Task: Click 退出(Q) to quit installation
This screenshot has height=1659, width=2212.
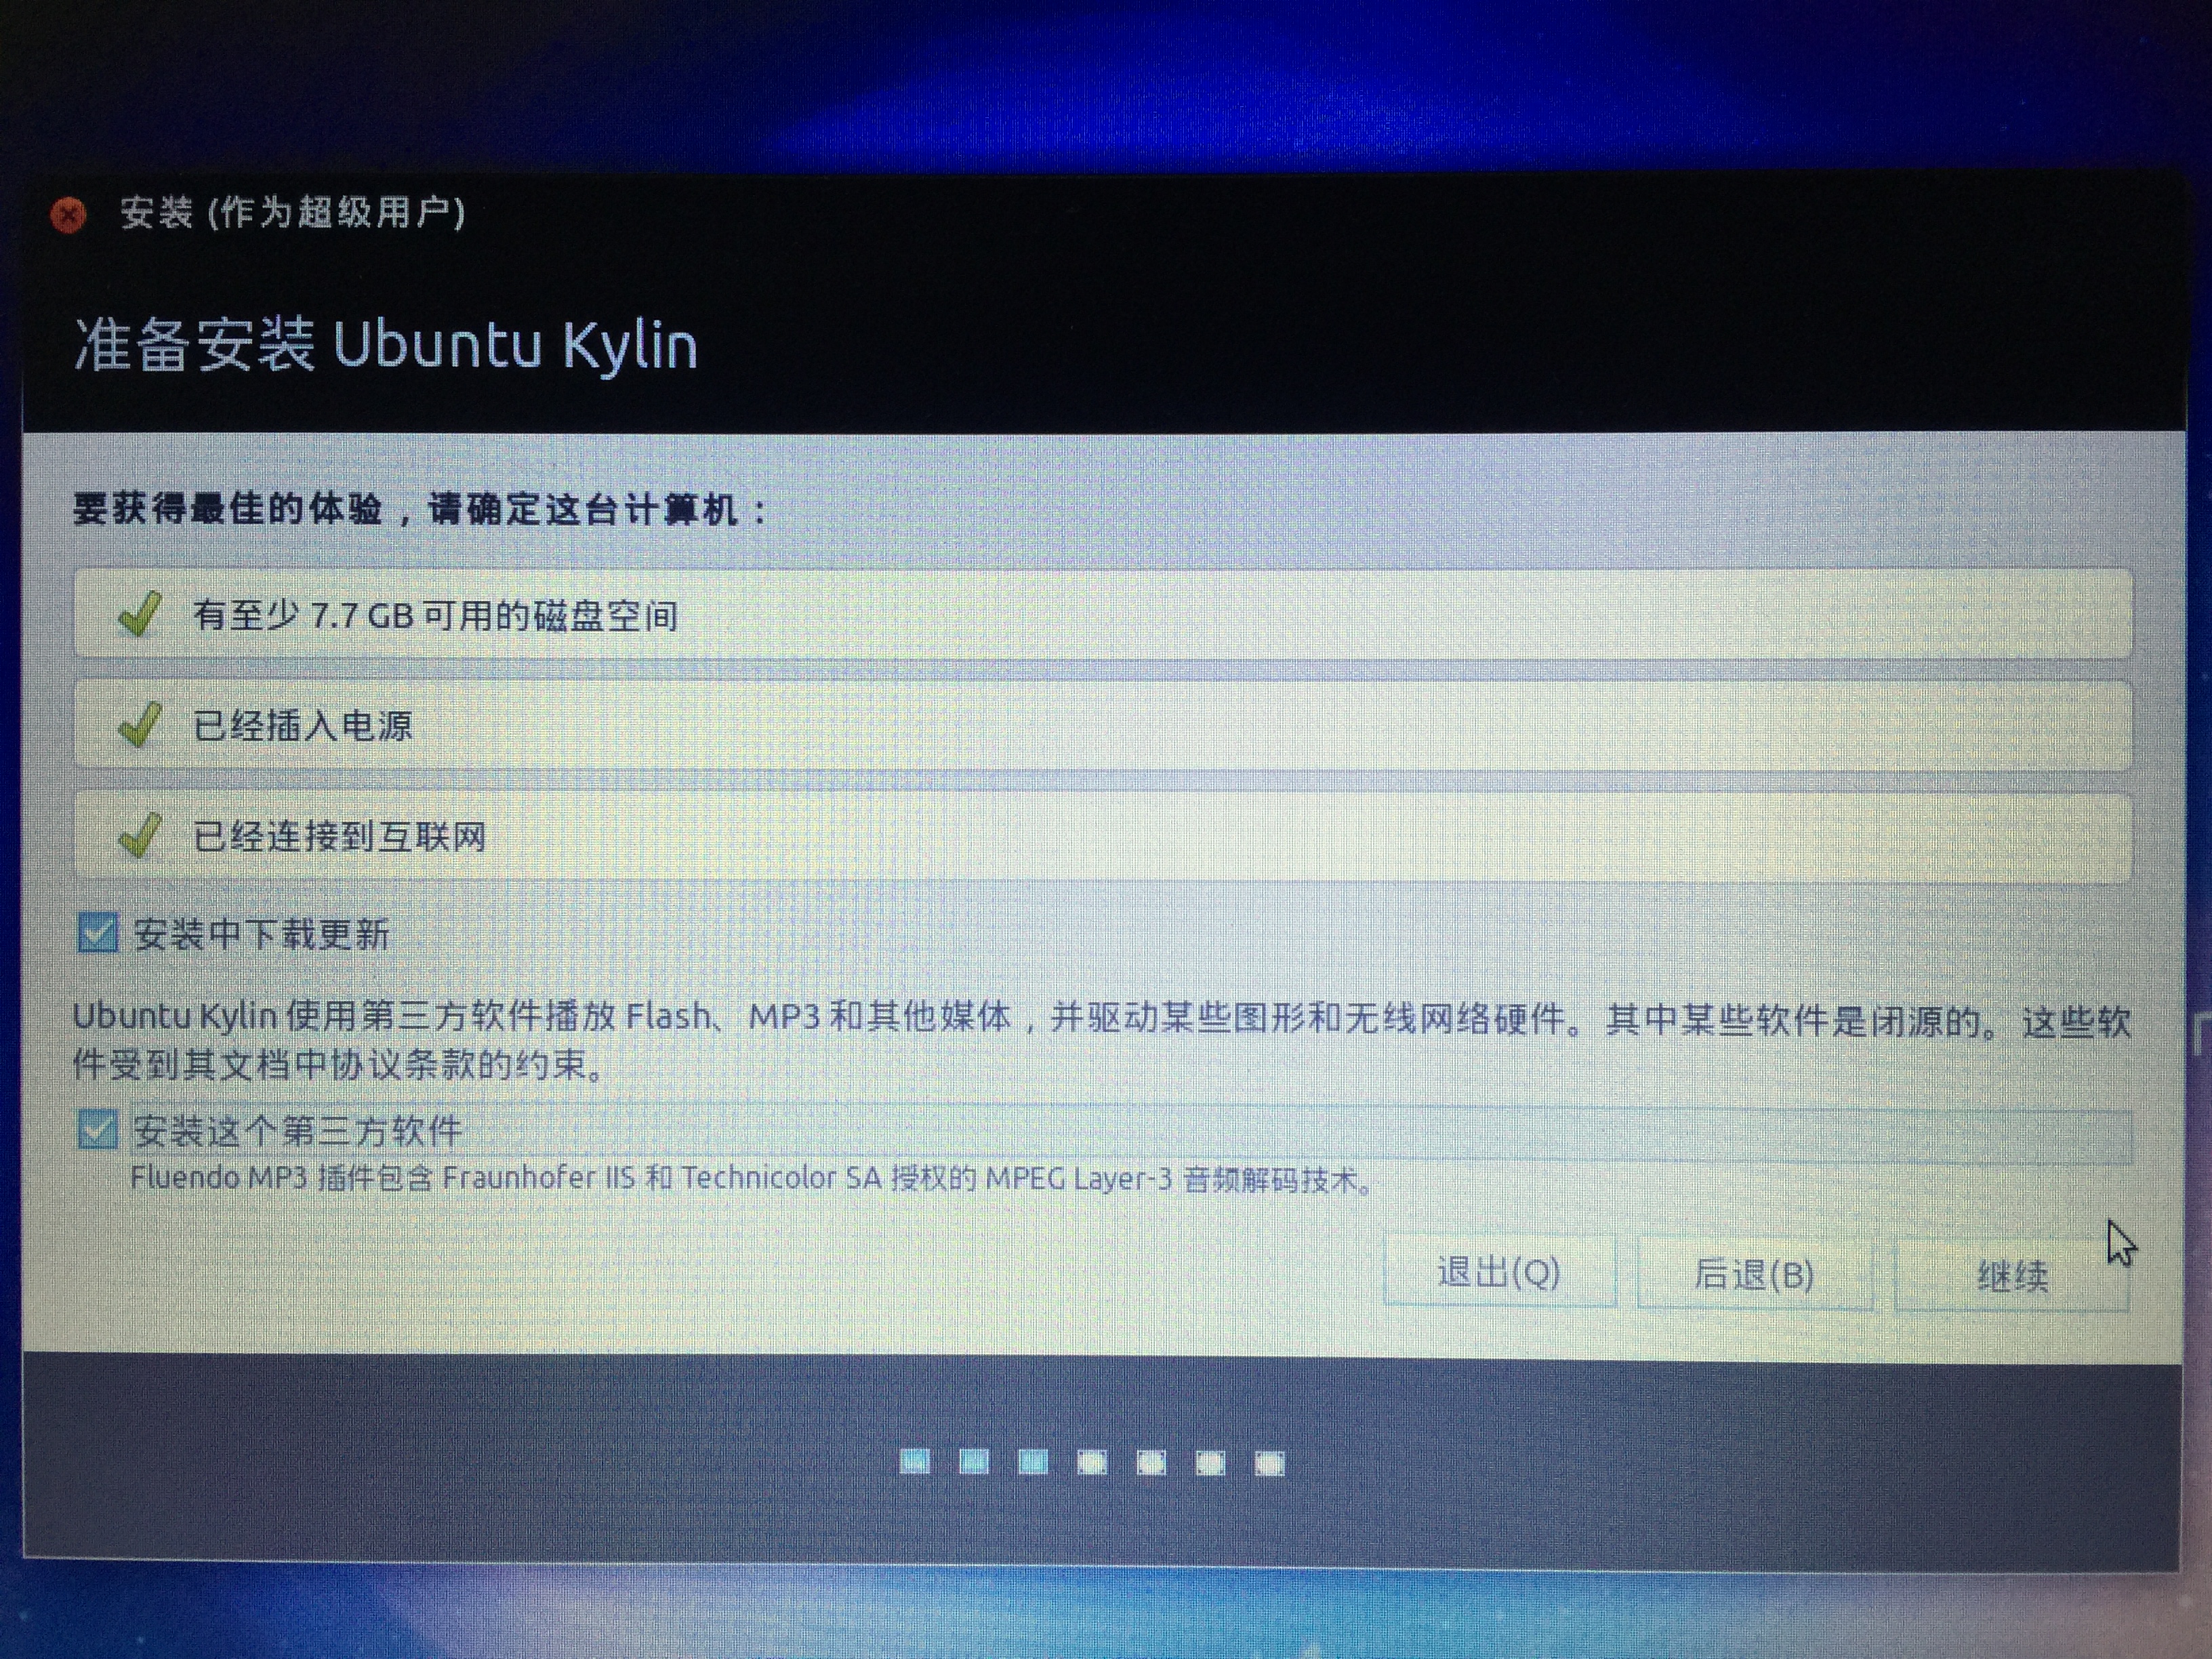Action: click(x=1500, y=1272)
